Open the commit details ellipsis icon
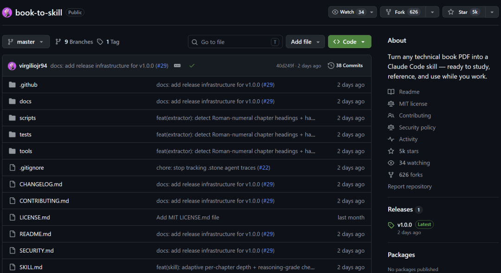 pos(177,65)
